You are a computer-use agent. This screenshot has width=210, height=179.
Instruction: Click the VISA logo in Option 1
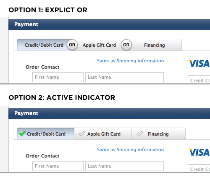tap(199, 64)
